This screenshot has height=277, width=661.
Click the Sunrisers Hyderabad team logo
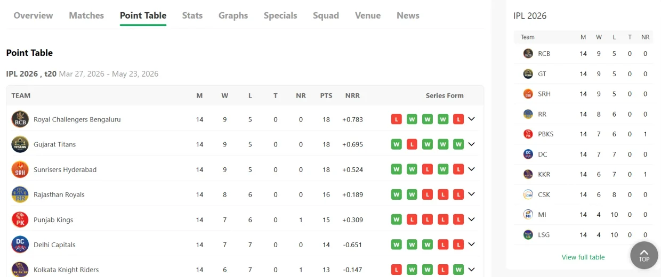coord(20,169)
